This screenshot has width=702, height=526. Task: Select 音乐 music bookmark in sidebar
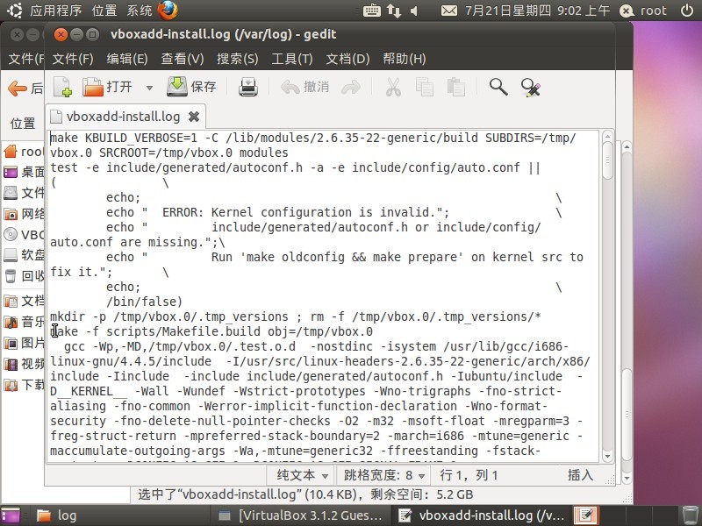tap(24, 322)
